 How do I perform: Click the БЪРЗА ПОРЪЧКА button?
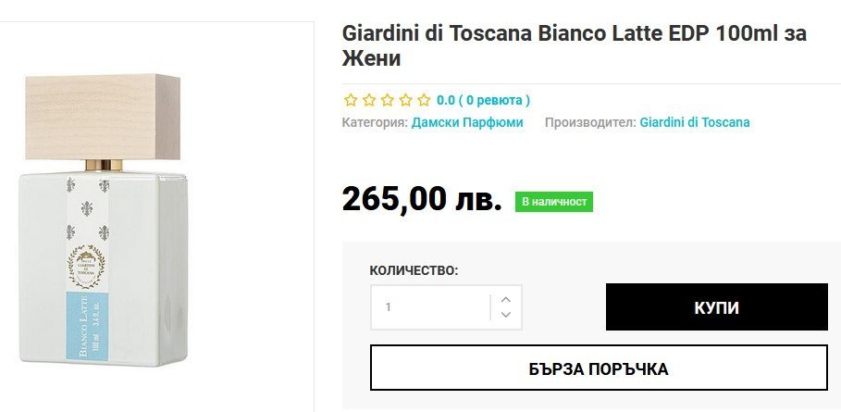tap(599, 368)
